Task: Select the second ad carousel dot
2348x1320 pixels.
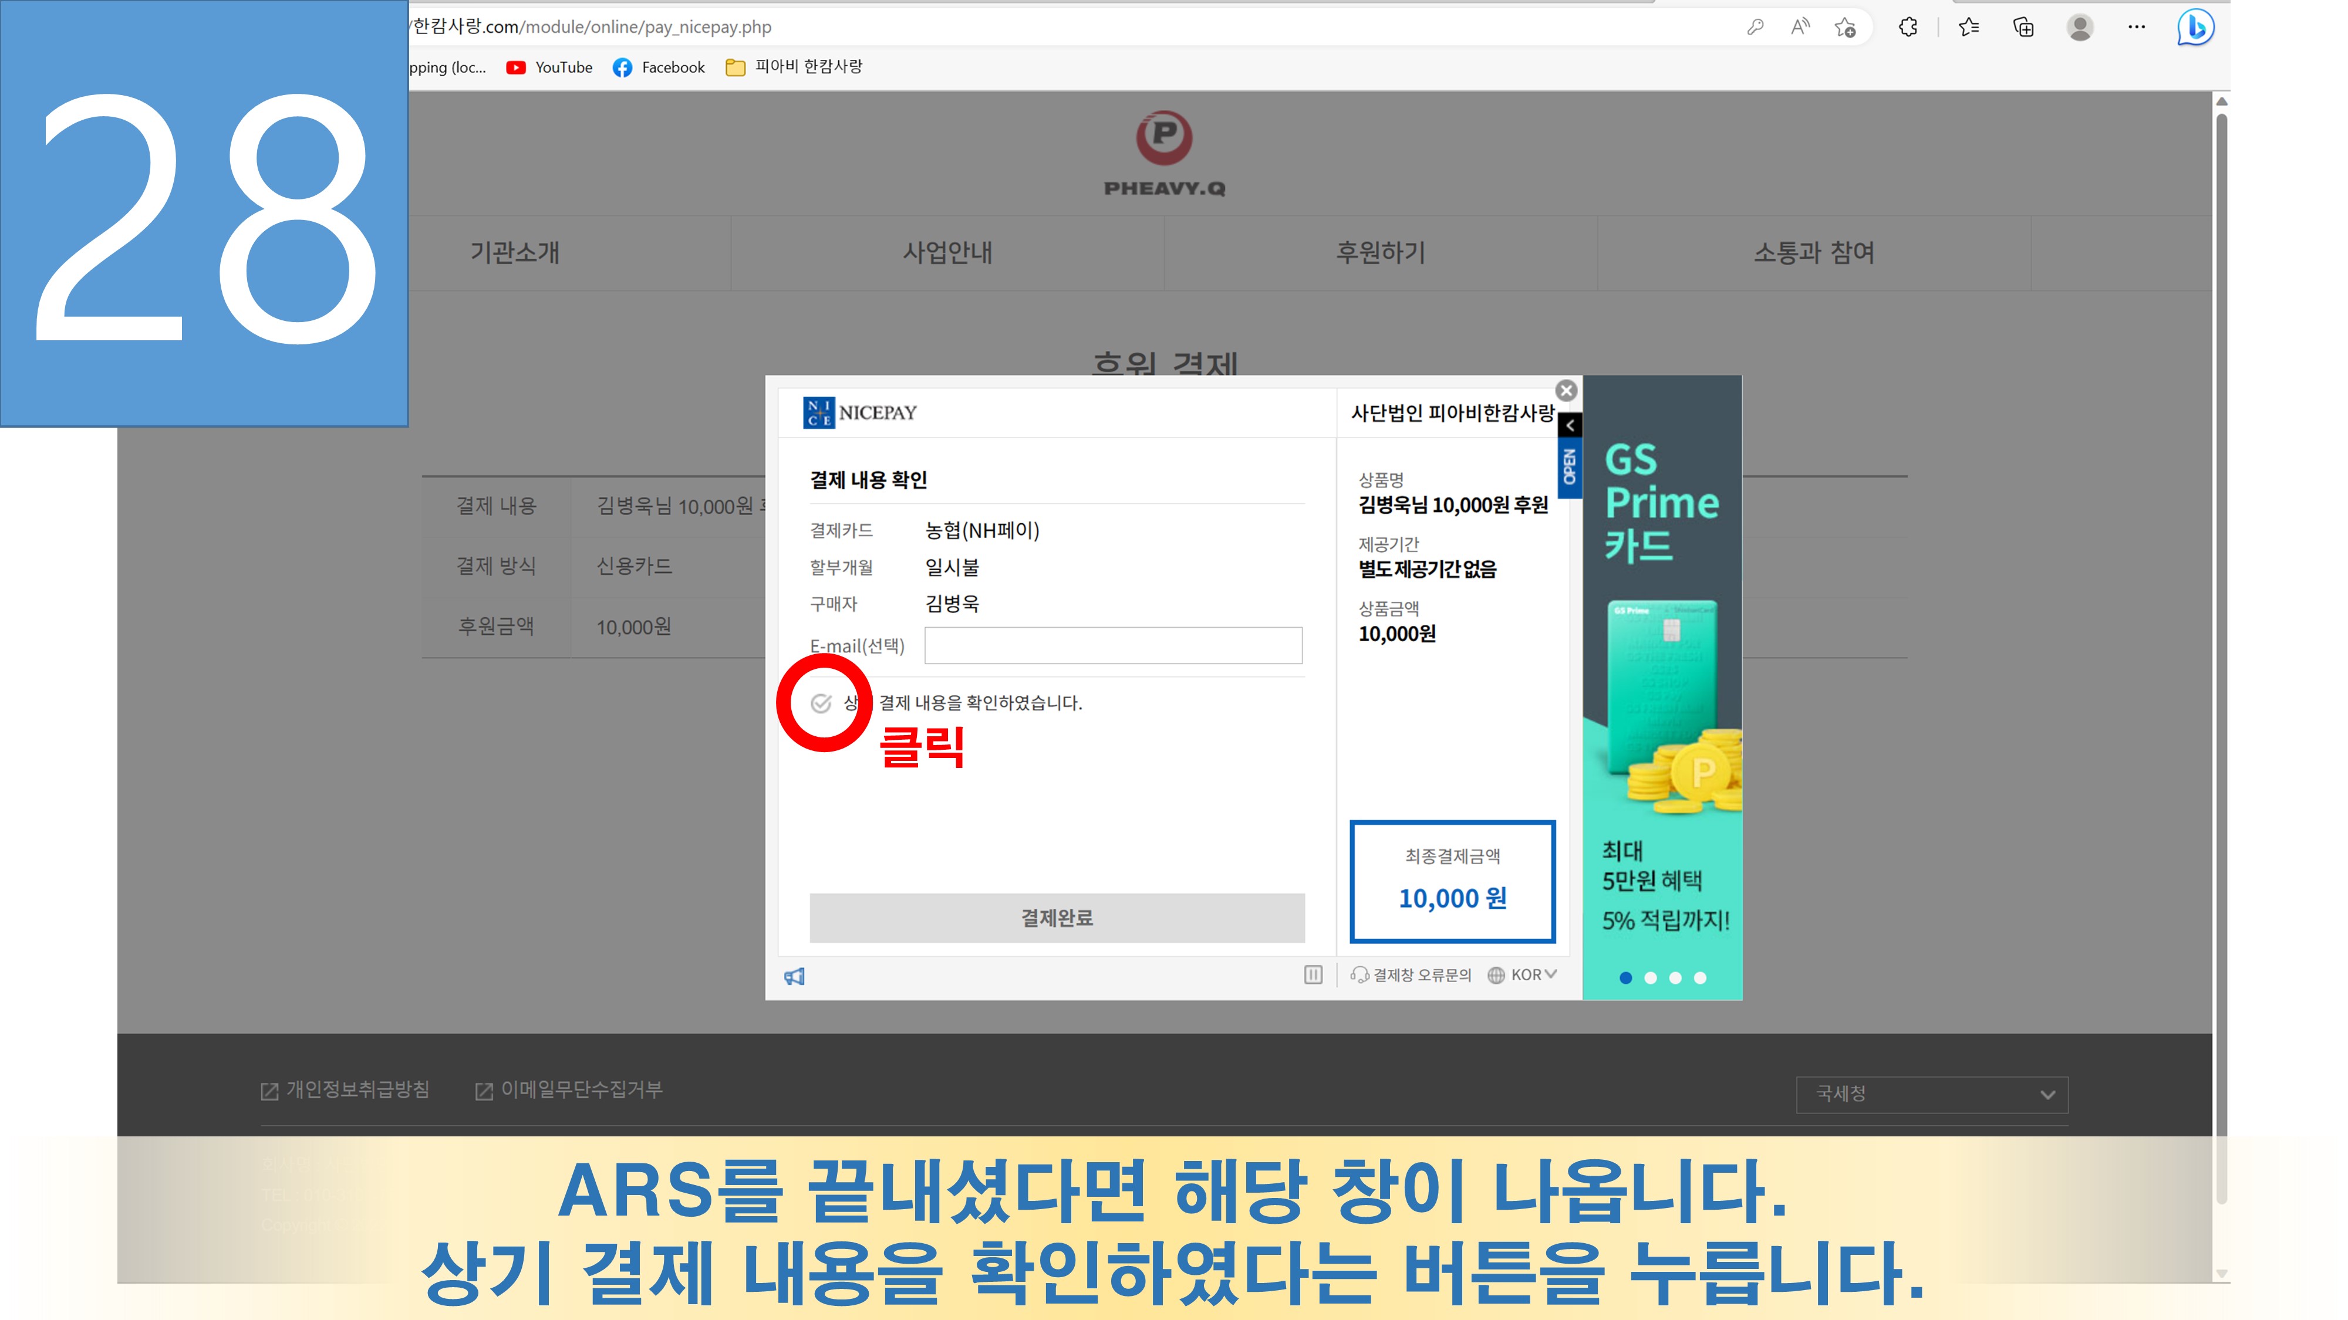Action: (x=1651, y=977)
